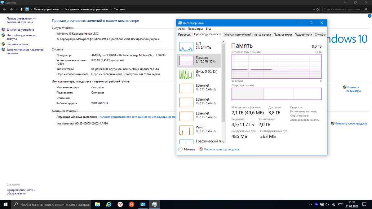Open File Explorer from taskbar
The width and height of the screenshot is (372, 209).
point(97,204)
